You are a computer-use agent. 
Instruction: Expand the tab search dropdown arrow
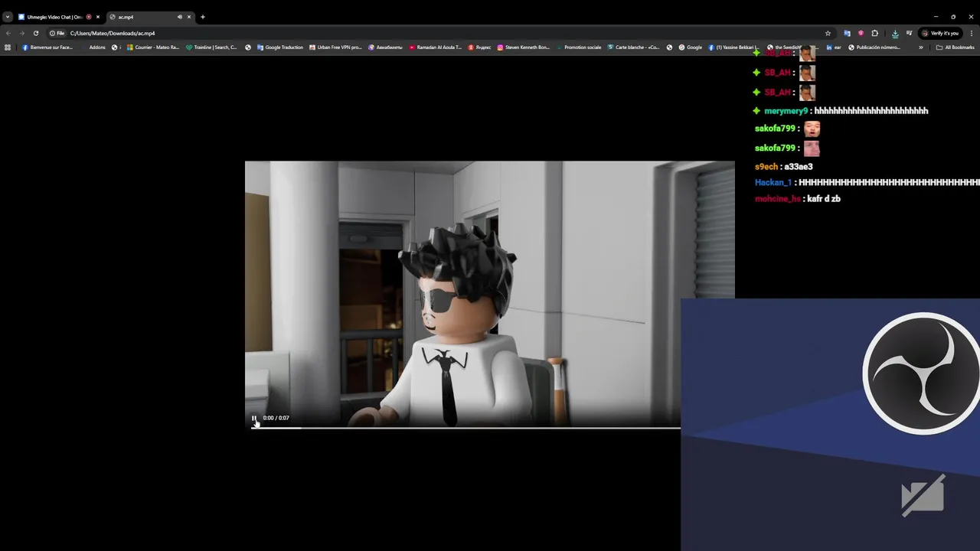point(7,17)
